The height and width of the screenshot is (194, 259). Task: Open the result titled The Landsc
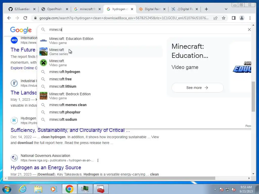point(24,93)
